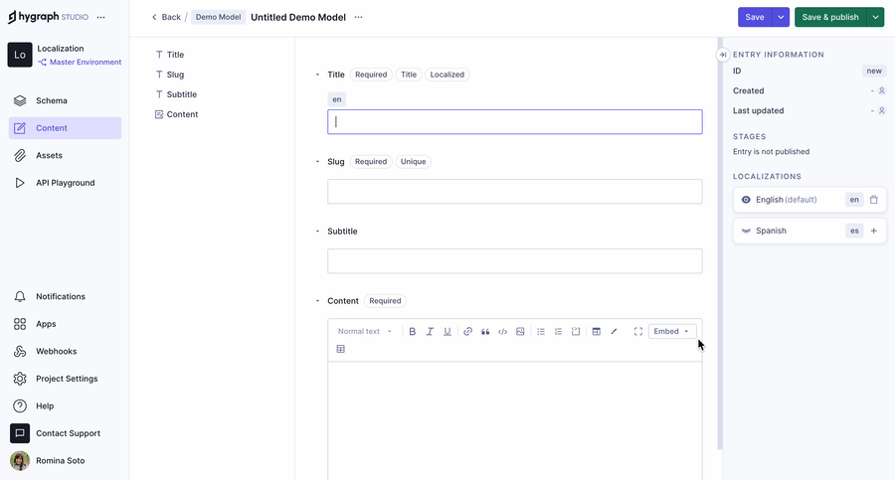Toggle visibility of English localization

746,200
